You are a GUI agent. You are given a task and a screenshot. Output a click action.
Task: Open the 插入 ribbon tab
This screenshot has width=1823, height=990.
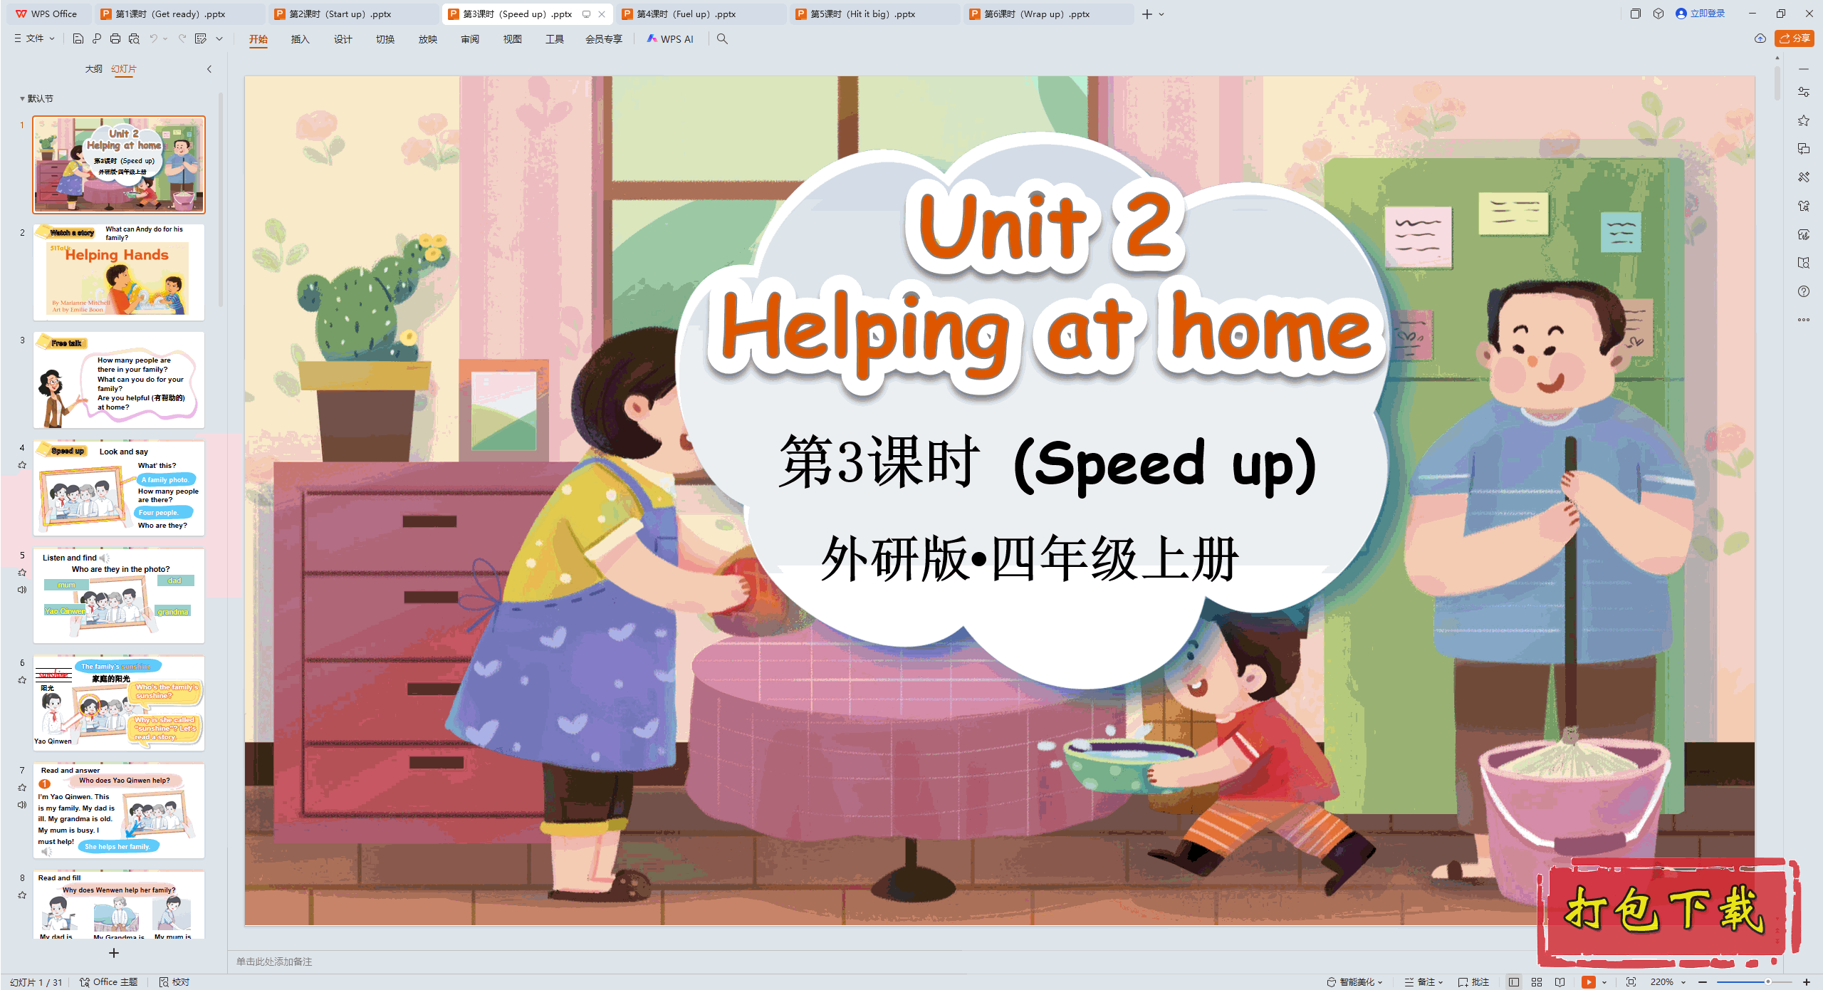pos(300,39)
